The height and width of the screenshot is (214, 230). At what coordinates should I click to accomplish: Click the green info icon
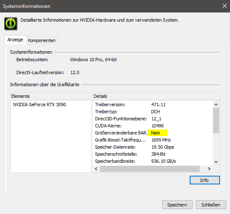pos(11,24)
